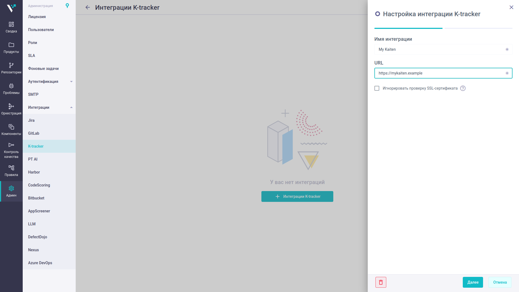Click the pin icon near Администрация
The image size is (519, 292).
click(x=67, y=6)
